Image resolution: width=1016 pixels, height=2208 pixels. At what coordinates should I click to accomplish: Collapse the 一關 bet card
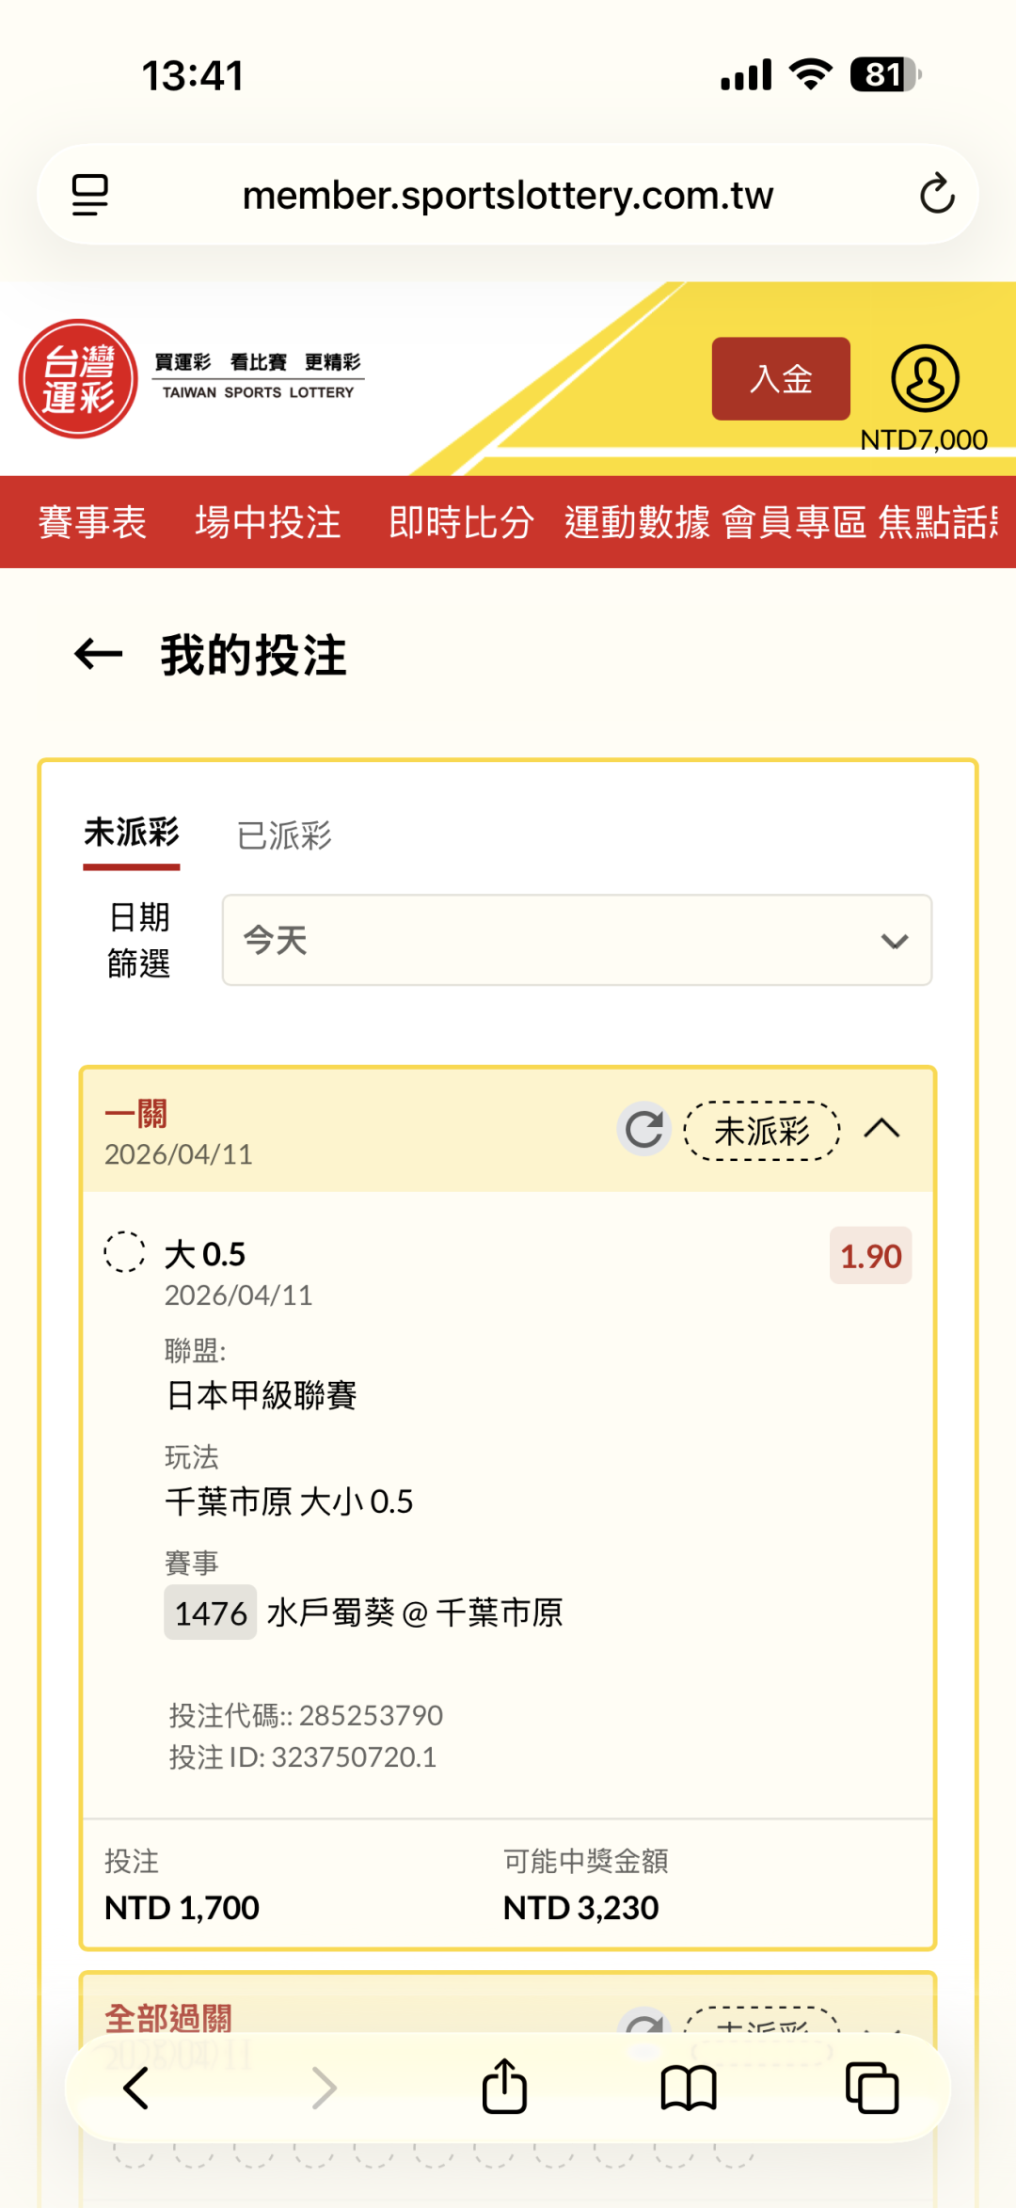click(881, 1129)
